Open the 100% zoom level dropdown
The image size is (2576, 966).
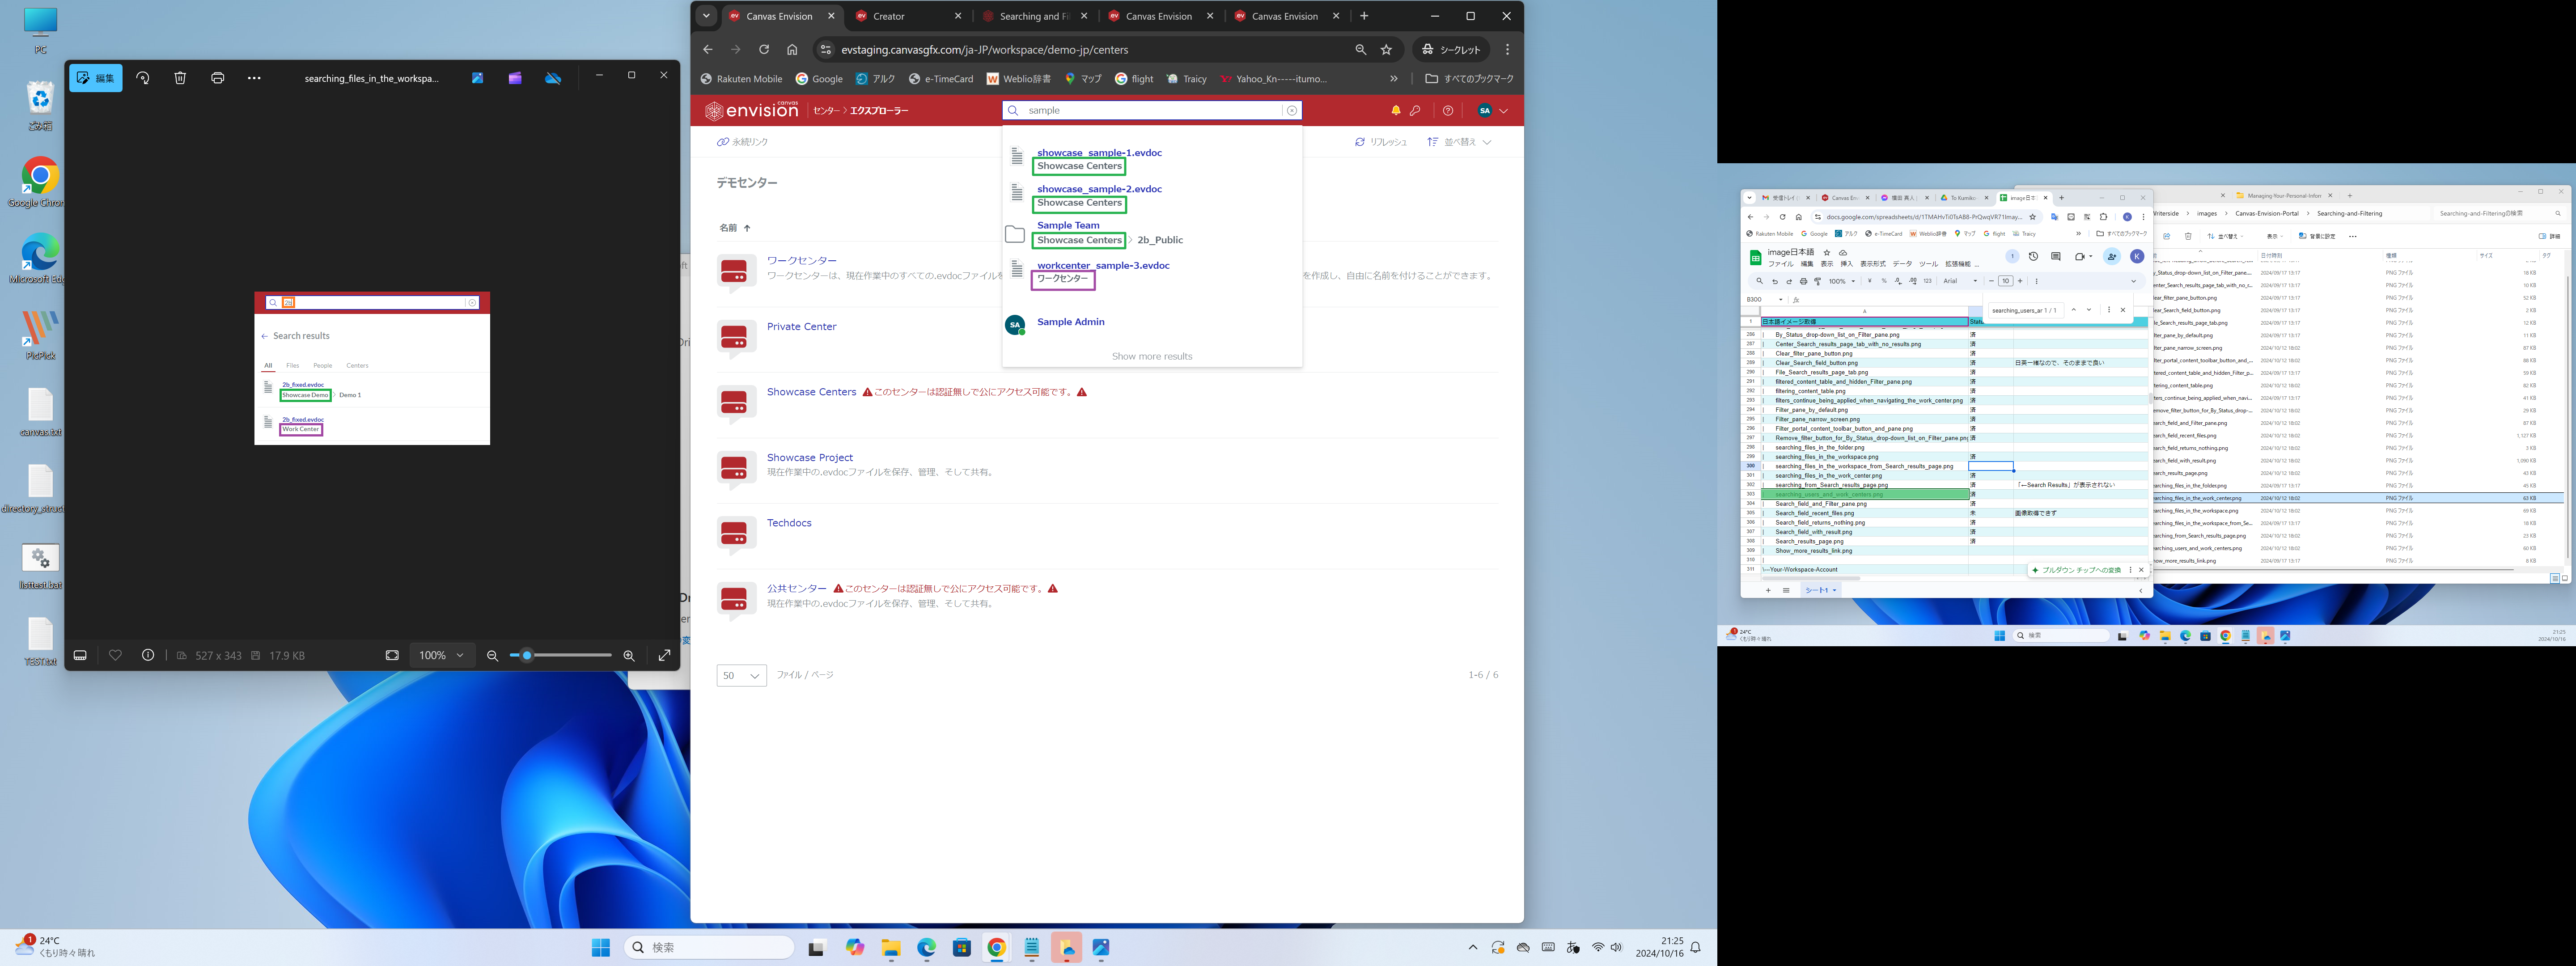coord(441,655)
